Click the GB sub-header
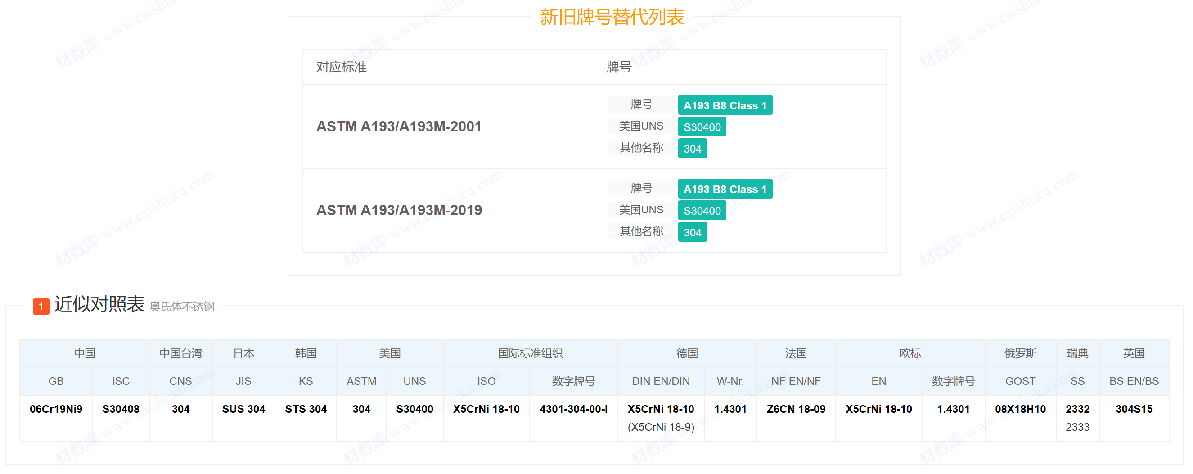The height and width of the screenshot is (474, 1193). click(x=56, y=381)
